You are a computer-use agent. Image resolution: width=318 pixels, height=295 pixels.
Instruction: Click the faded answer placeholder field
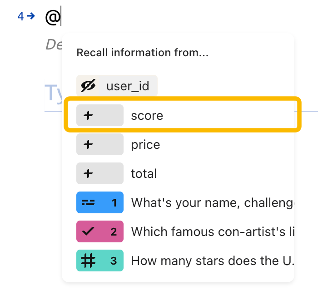point(53,93)
